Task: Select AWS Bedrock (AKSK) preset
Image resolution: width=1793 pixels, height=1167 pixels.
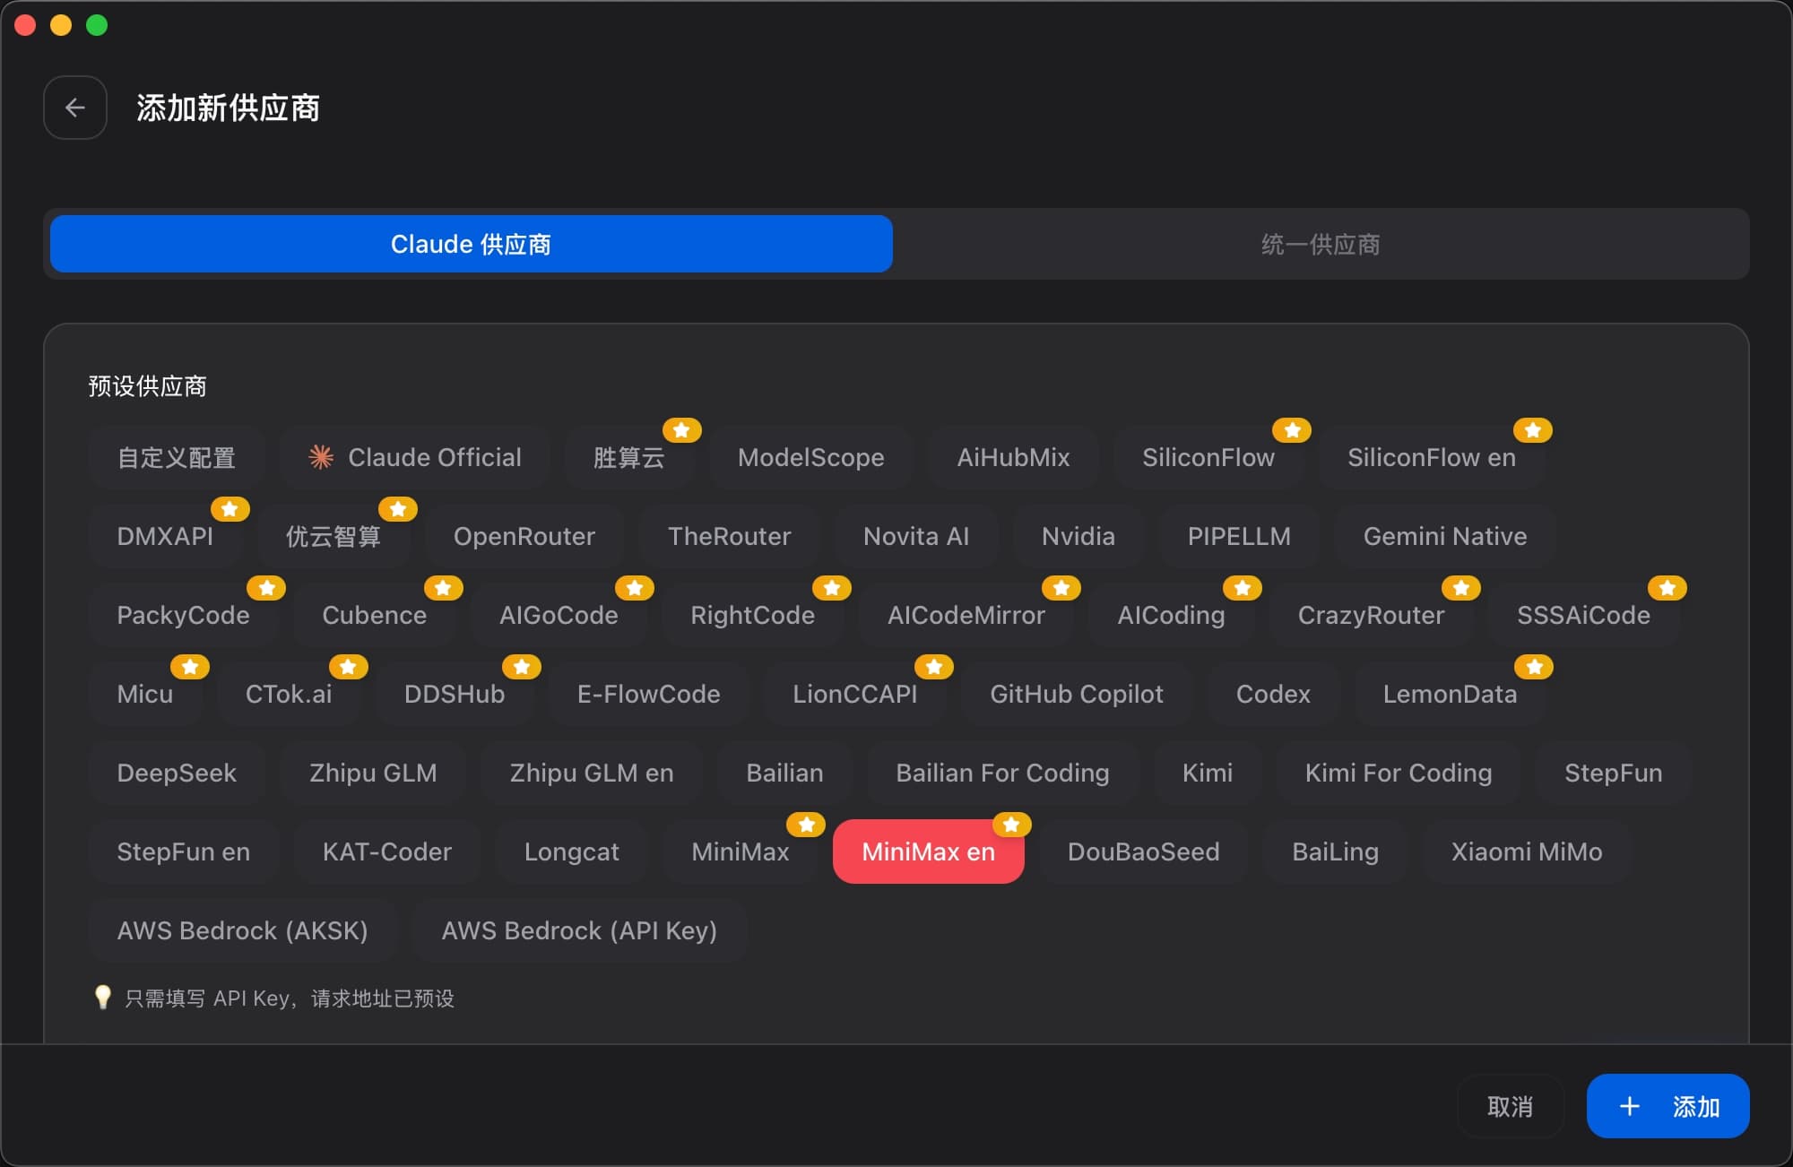Action: pos(242,930)
